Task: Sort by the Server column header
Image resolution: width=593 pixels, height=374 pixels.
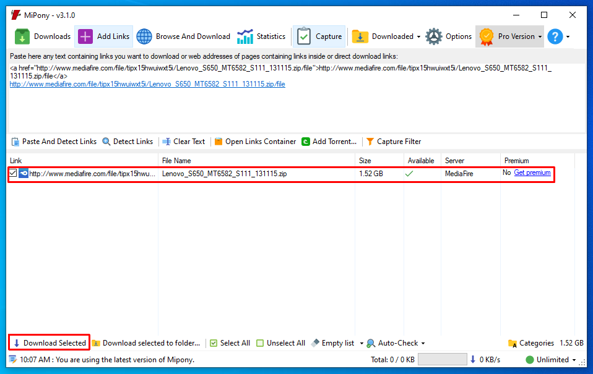Action: [x=471, y=161]
